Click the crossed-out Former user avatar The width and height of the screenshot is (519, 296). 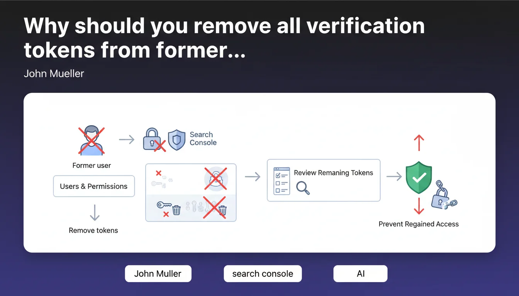92,141
